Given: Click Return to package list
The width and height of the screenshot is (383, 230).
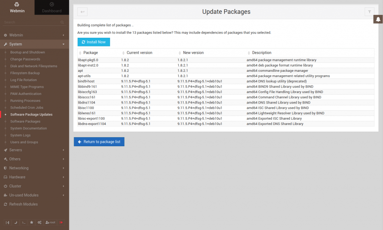Looking at the screenshot, I should (99, 142).
